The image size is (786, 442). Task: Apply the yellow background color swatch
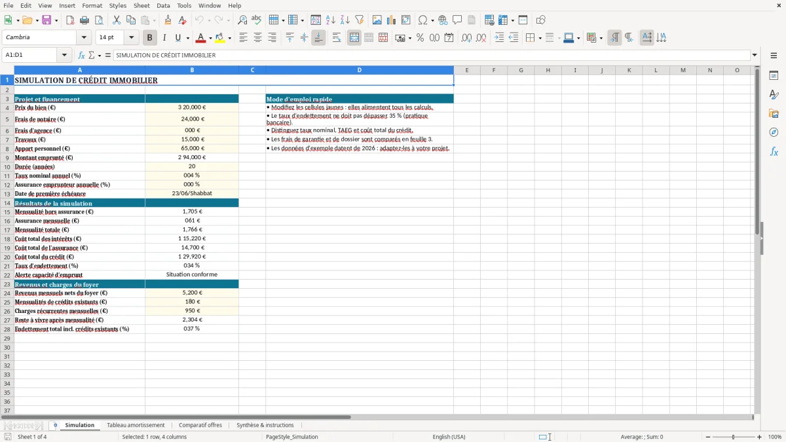pyautogui.click(x=220, y=38)
